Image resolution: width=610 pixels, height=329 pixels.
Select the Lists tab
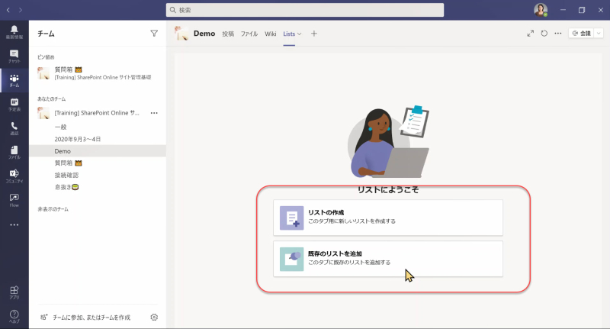(x=289, y=34)
